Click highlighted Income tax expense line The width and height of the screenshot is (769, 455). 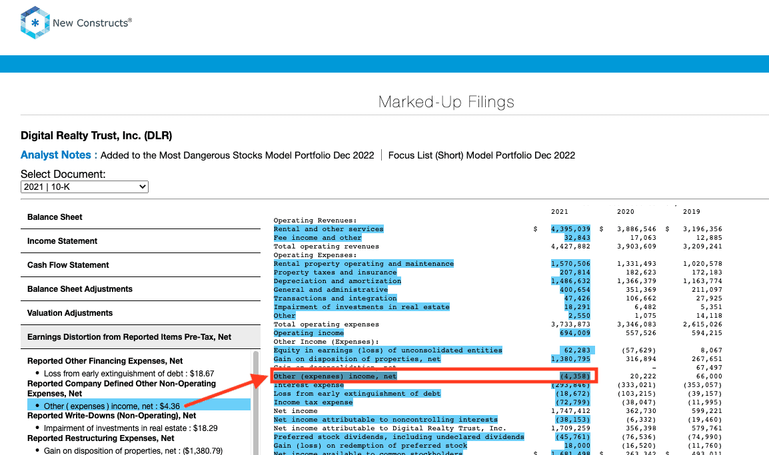click(x=313, y=402)
